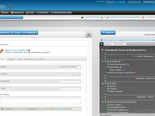Image resolution: width=155 pixels, height=116 pixels.
Task: Click the pencil edit icon
Action: 1,51
